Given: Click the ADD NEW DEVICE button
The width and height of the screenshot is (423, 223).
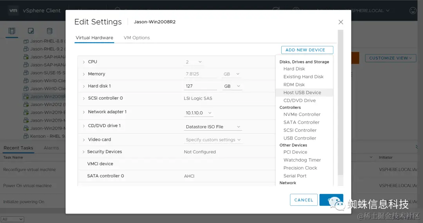Looking at the screenshot, I should [x=307, y=50].
